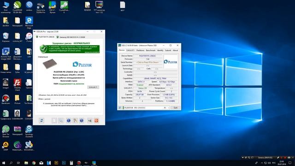Open the Recycle Bin (Корзина) icon
This screenshot has width=295, height=166.
point(6,37)
